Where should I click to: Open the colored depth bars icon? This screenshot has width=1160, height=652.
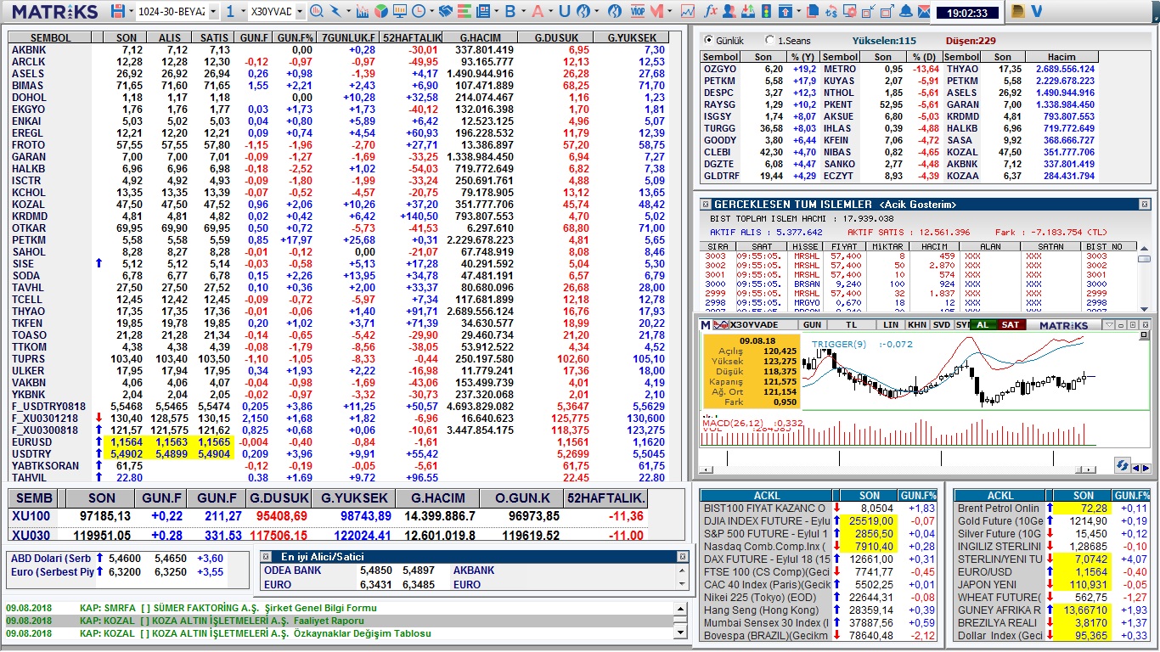[465, 11]
